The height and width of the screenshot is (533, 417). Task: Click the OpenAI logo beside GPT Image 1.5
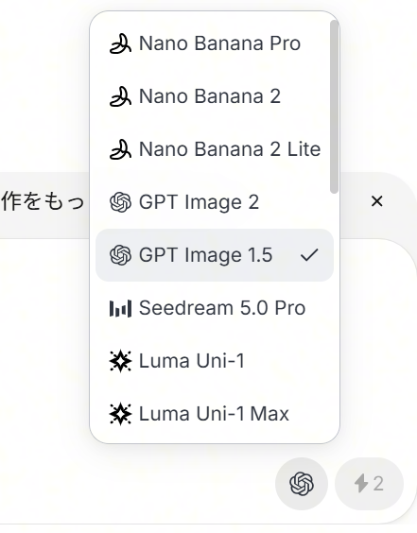[120, 255]
